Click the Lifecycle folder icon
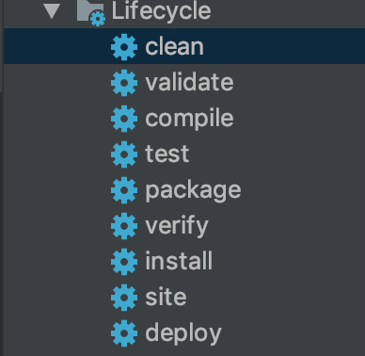Screen dimensions: 365x356 click(x=91, y=13)
